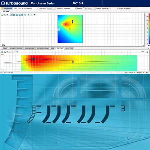Select the pink loudspeaker source in top view map
Image resolution: width=150 pixels, height=150 pixels.
click(64, 24)
